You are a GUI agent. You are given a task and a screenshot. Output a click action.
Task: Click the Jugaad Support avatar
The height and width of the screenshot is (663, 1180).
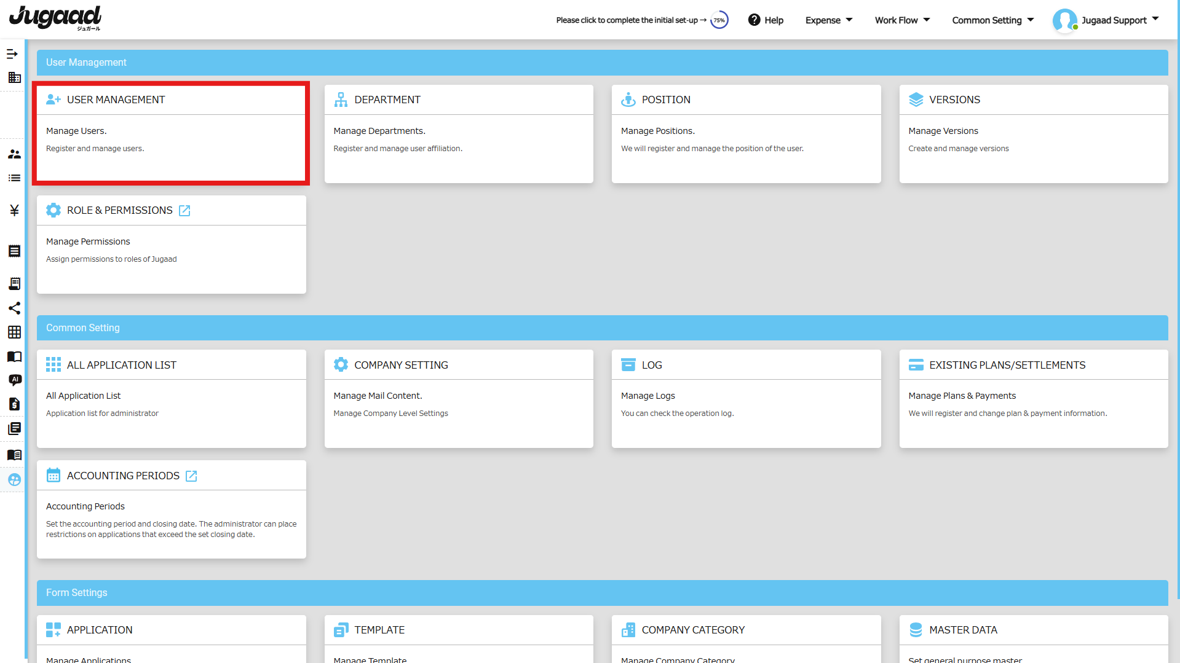[1064, 20]
